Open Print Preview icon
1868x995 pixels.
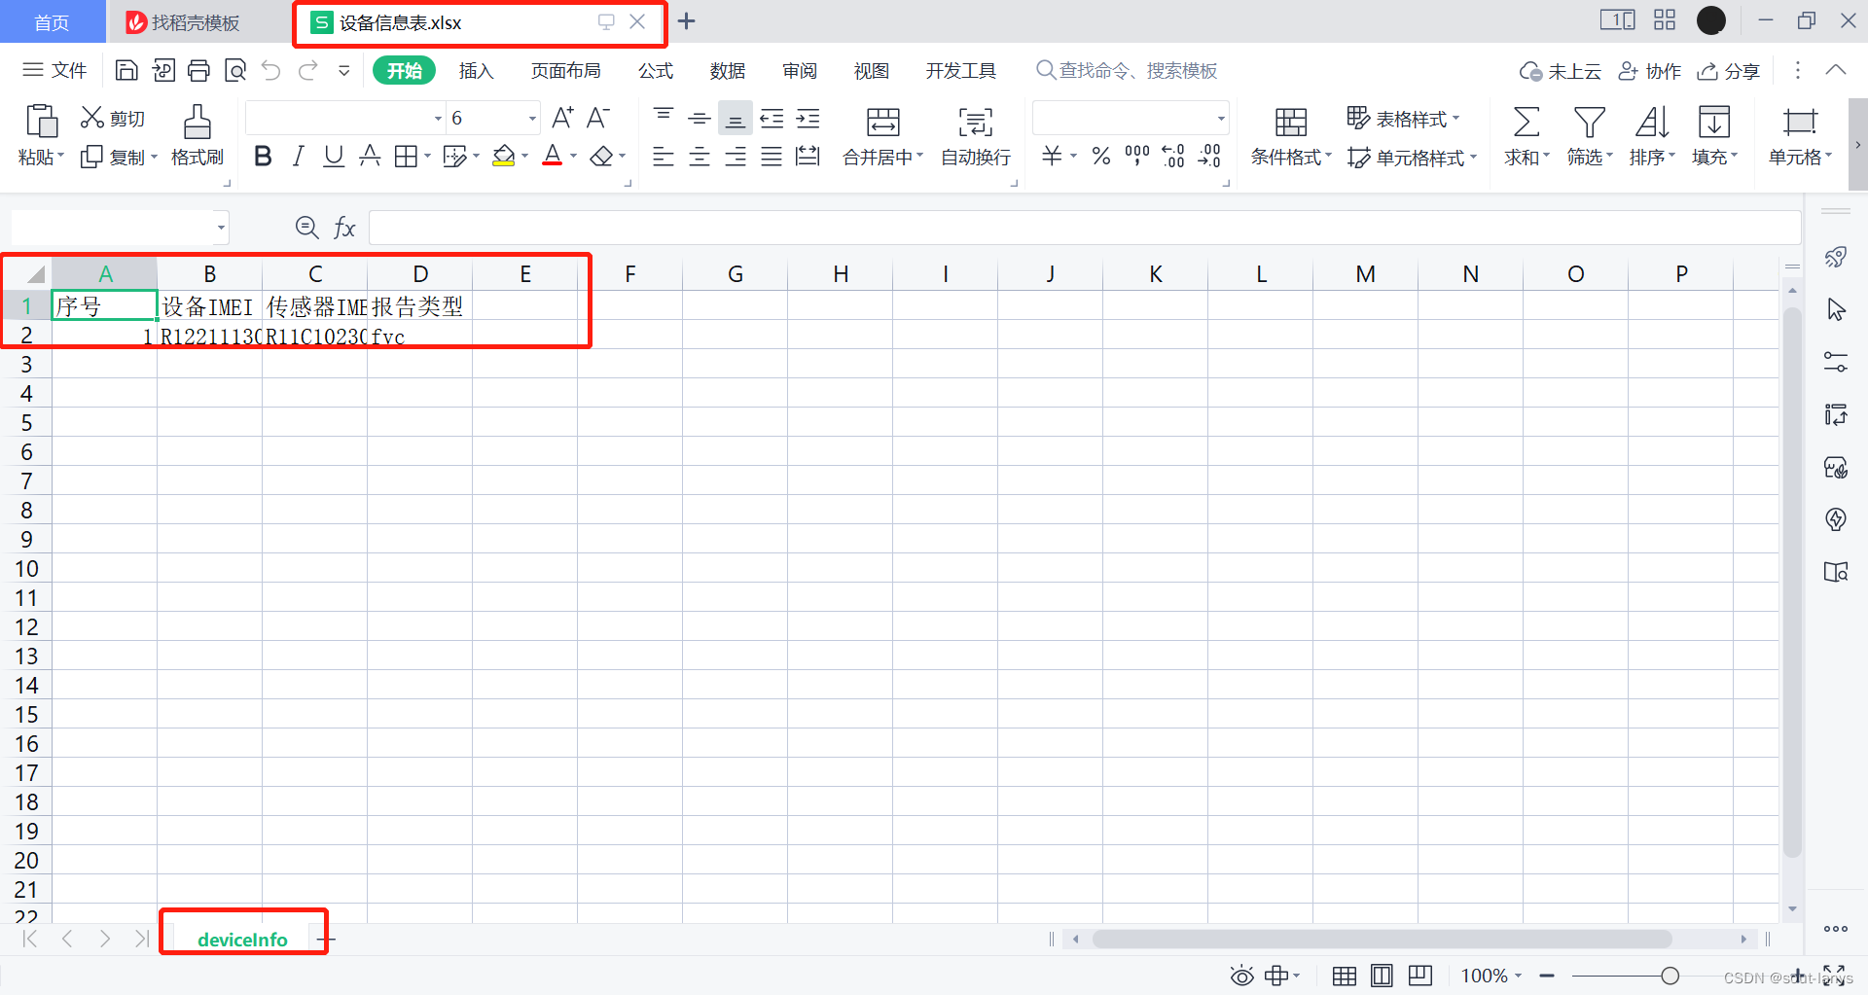pos(234,70)
